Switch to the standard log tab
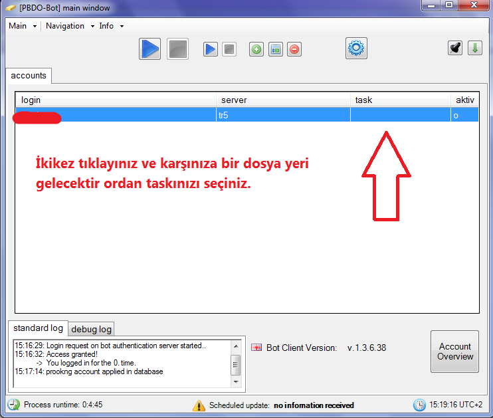The width and height of the screenshot is (493, 418). coord(38,328)
